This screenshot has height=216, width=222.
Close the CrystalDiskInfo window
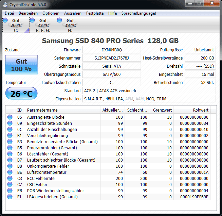tap(212, 3)
